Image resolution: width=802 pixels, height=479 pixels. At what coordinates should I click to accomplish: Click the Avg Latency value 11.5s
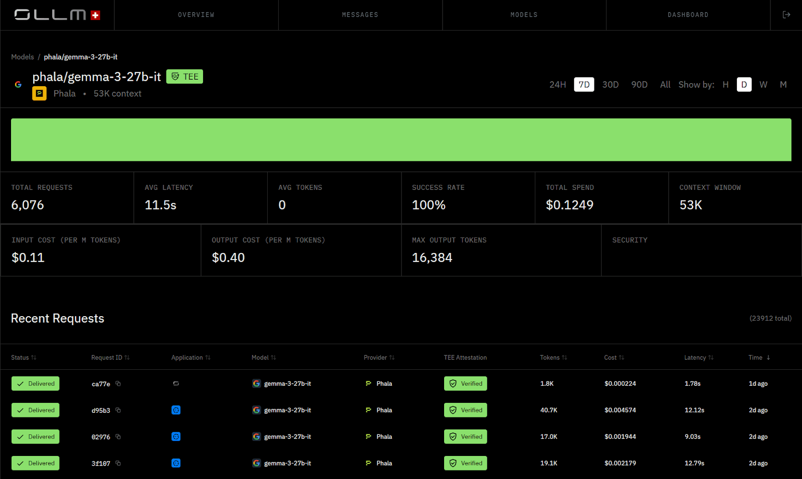point(160,205)
